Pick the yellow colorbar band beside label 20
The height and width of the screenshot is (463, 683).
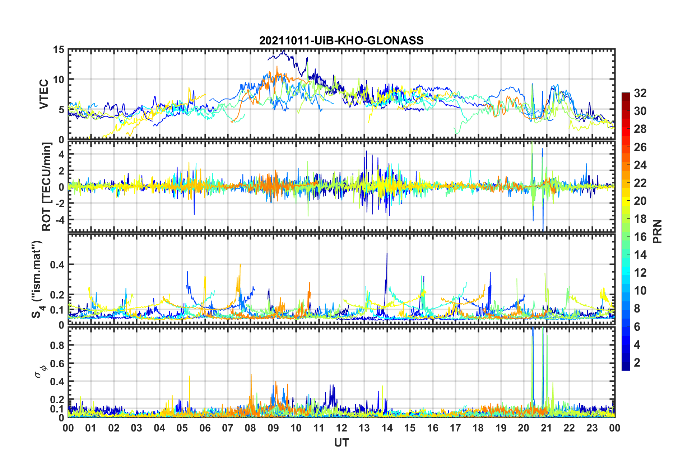pos(626,201)
